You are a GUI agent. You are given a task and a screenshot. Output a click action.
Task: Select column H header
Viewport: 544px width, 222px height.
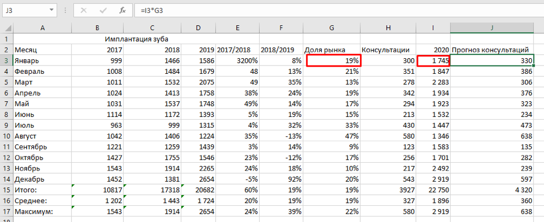pos(388,28)
